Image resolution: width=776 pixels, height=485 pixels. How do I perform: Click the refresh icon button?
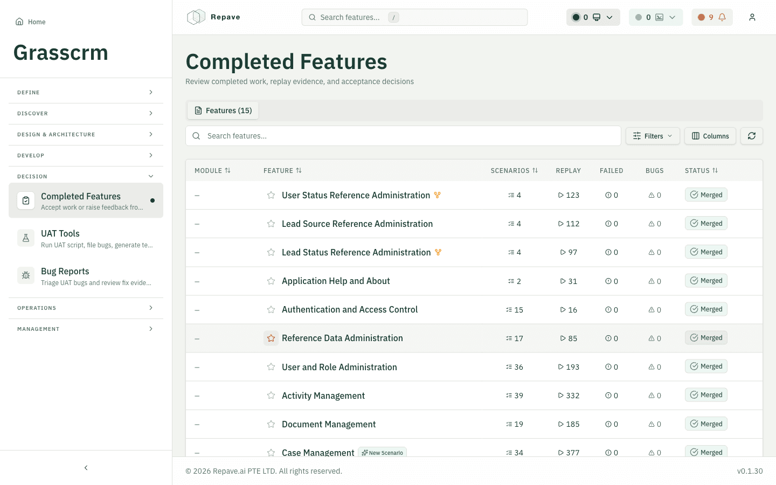click(752, 136)
